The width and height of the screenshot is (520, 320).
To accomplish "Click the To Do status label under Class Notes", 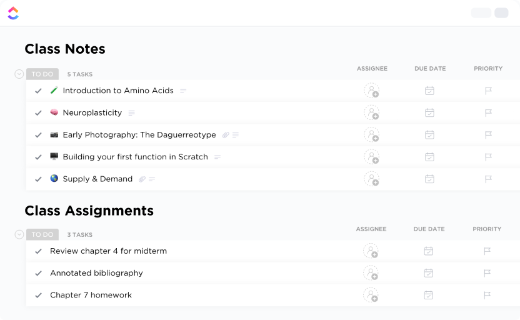I will click(x=42, y=74).
